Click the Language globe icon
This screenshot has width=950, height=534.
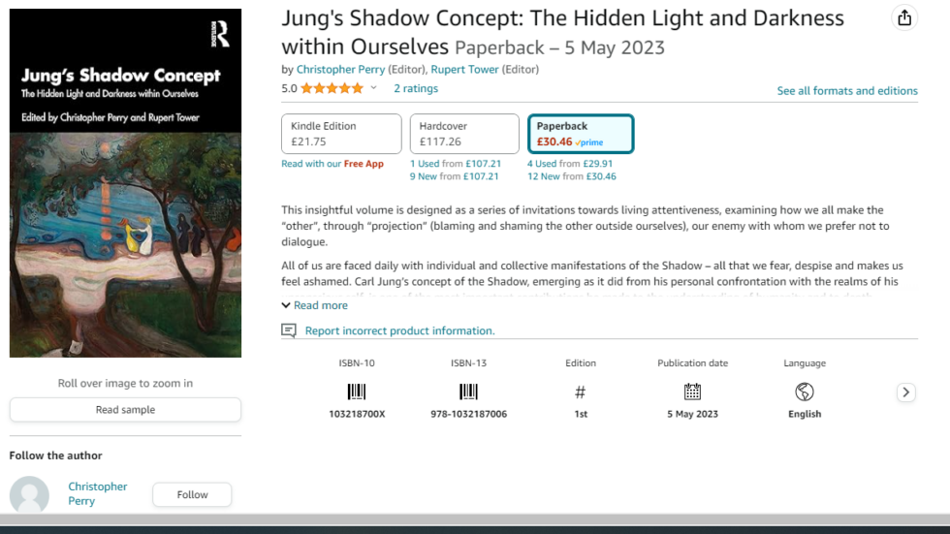(x=805, y=392)
